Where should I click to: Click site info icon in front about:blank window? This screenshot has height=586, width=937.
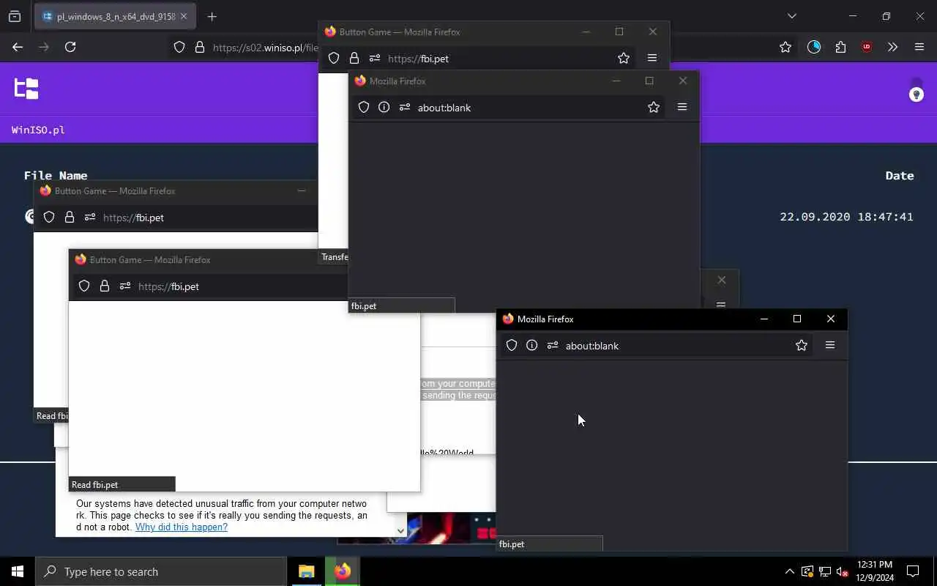[532, 345]
